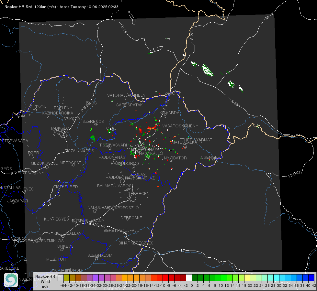Select the TISZAÚJVÁROS label
Viewport: 317px width, 291px height.
tap(79, 151)
